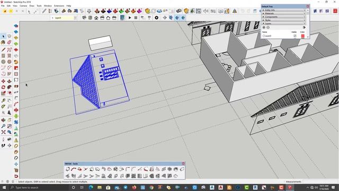Select the Orbit tool
This screenshot has width=339, height=191.
tap(3, 120)
